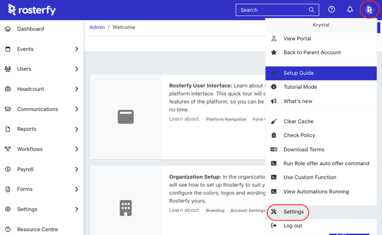The image size is (382, 235).
Task: Focus the Search input field
Action: (272, 10)
